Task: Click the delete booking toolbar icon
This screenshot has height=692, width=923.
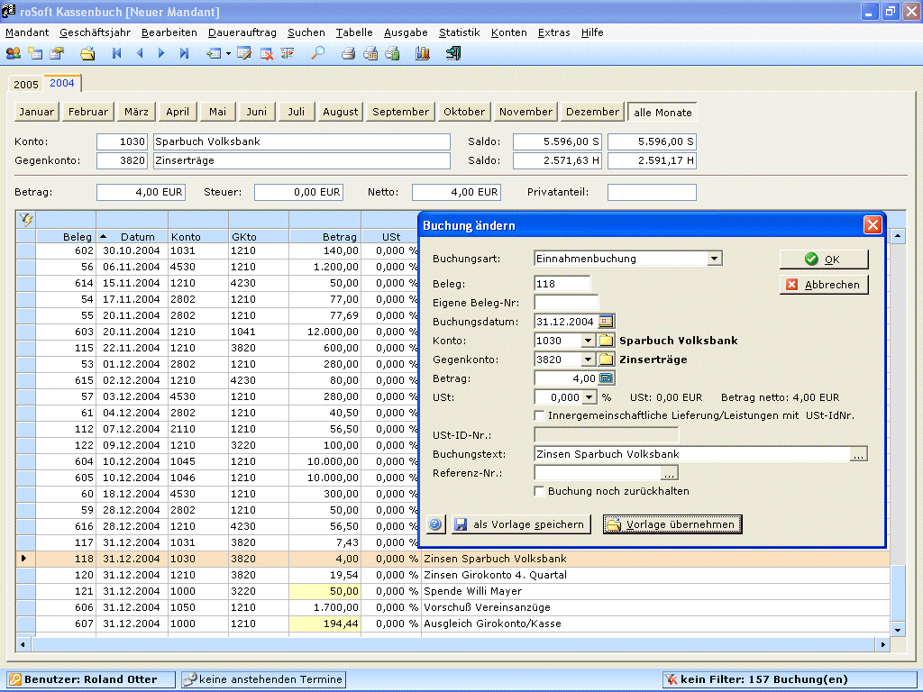Action: [x=267, y=53]
